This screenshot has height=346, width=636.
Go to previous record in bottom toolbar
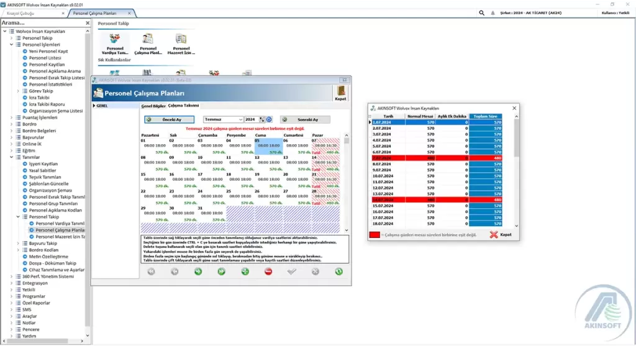tap(175, 272)
